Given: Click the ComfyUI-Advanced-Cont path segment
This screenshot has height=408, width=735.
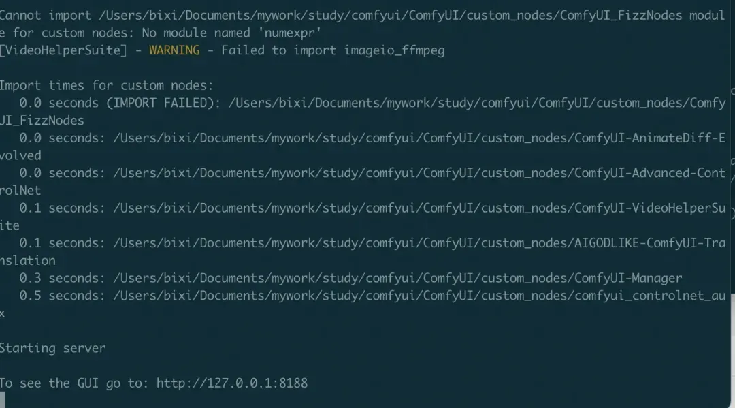Looking at the screenshot, I should coord(650,173).
